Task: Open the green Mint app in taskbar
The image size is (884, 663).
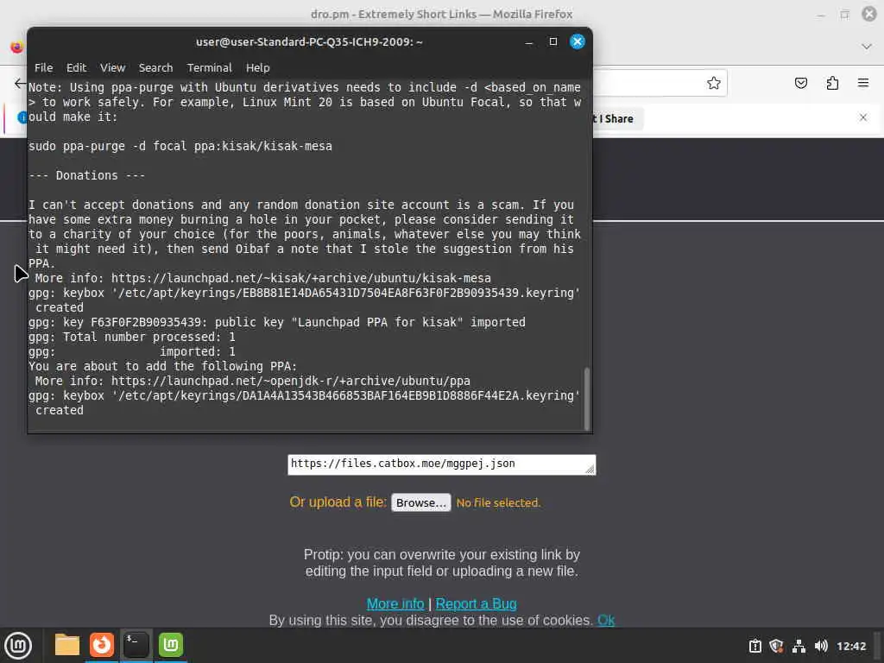Action: [171, 645]
